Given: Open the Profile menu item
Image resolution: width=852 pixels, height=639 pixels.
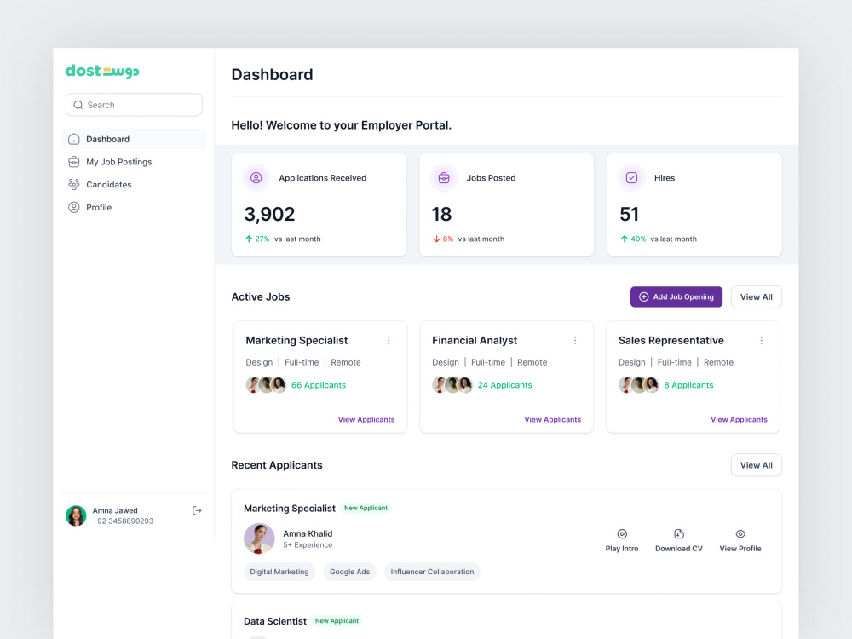Looking at the screenshot, I should pyautogui.click(x=135, y=208).
